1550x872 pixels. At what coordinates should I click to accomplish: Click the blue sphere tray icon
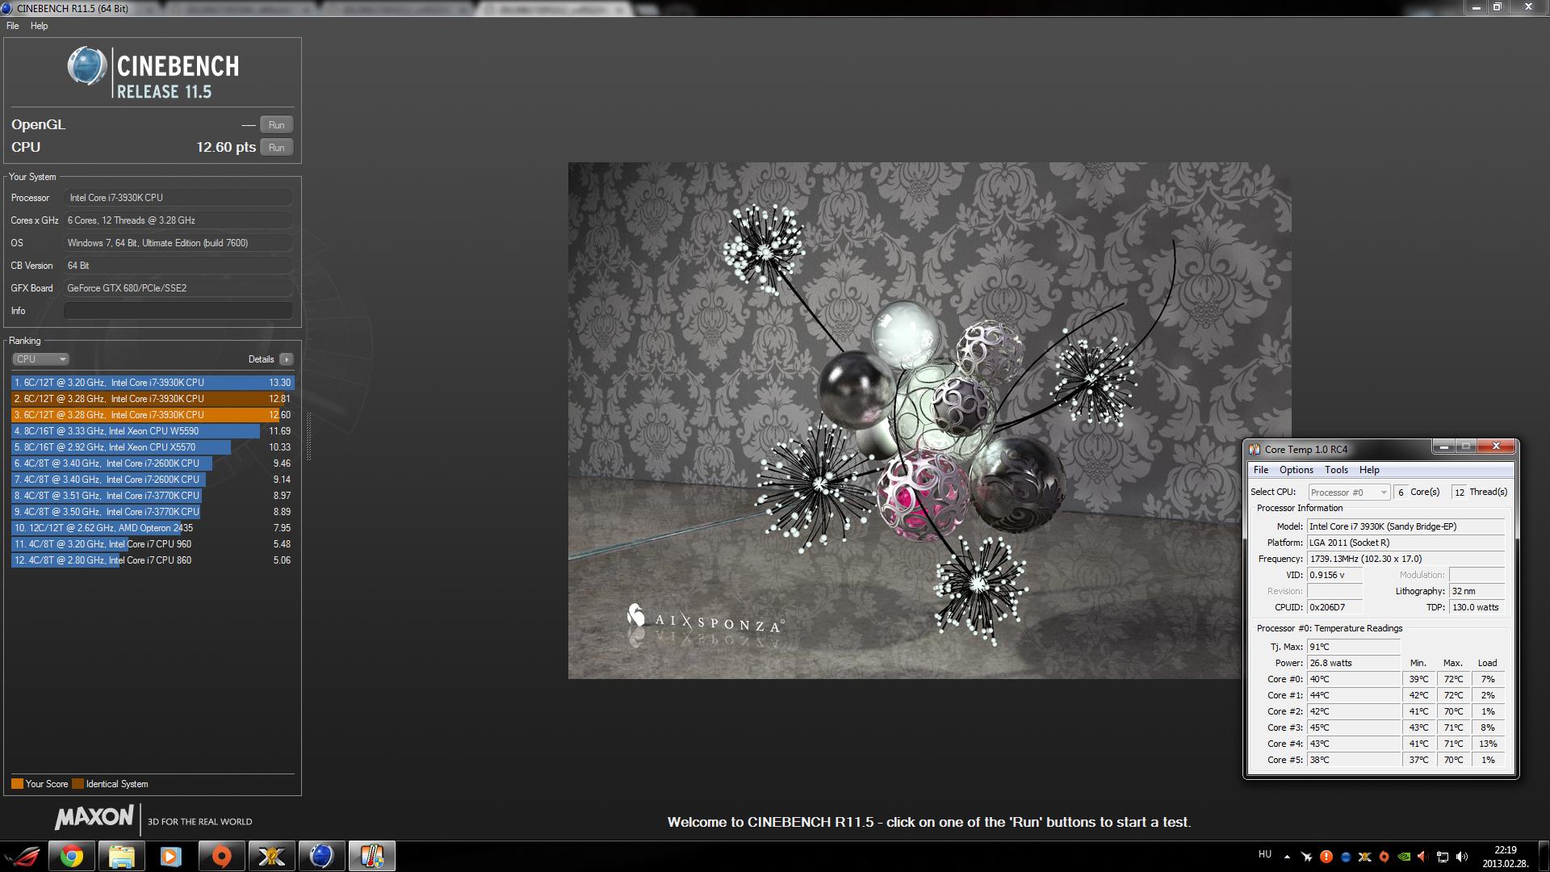[1346, 857]
